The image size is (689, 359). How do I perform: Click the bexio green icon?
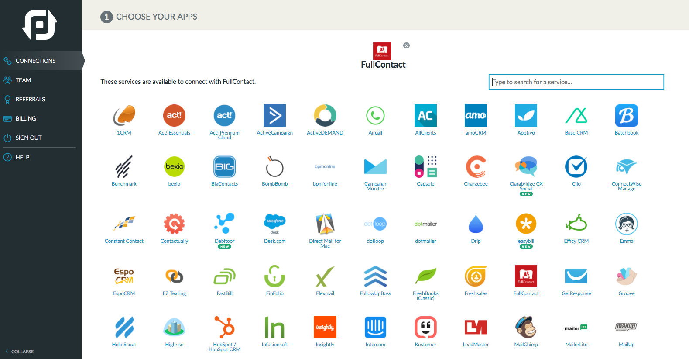(x=174, y=166)
